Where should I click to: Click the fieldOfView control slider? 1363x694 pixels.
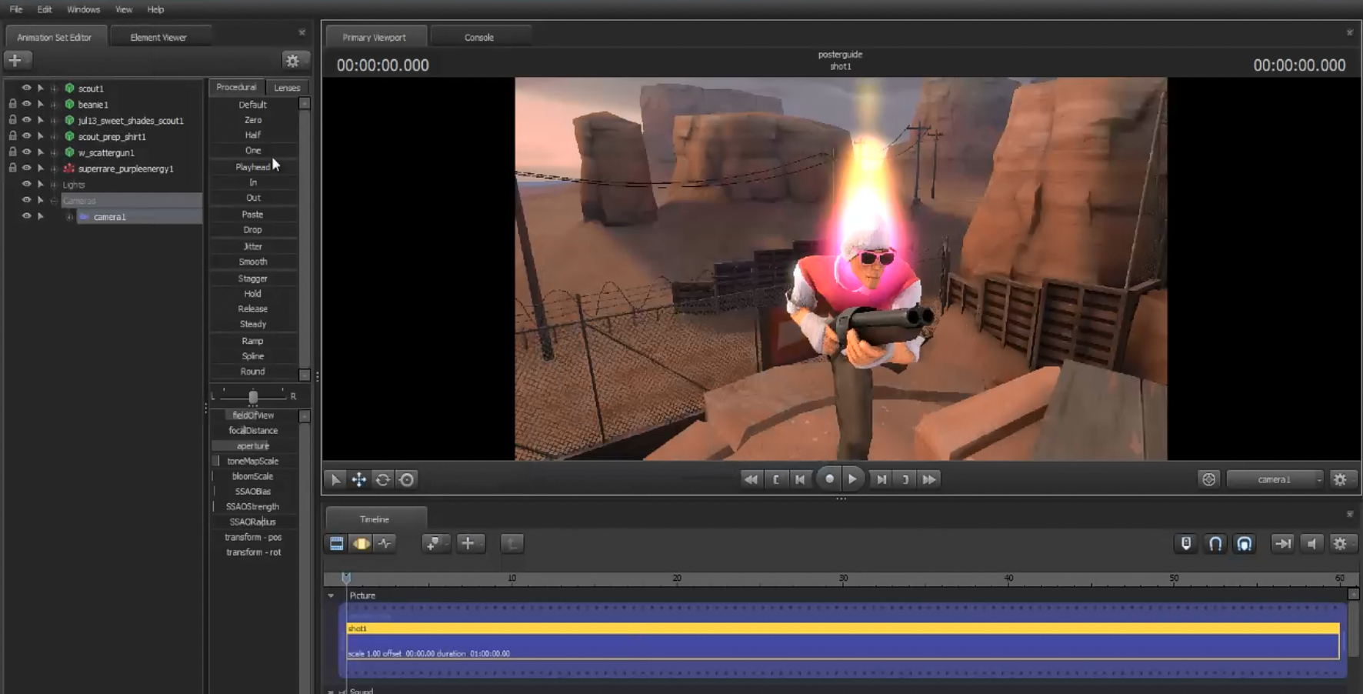point(253,415)
